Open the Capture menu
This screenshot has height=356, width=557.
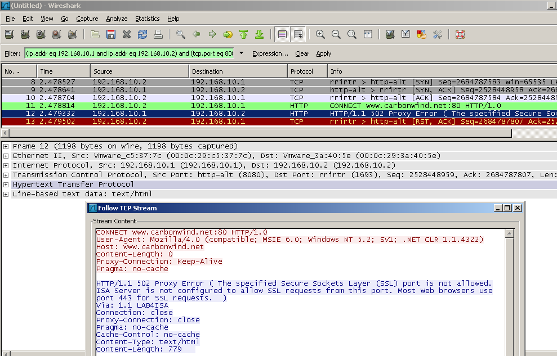tap(87, 19)
